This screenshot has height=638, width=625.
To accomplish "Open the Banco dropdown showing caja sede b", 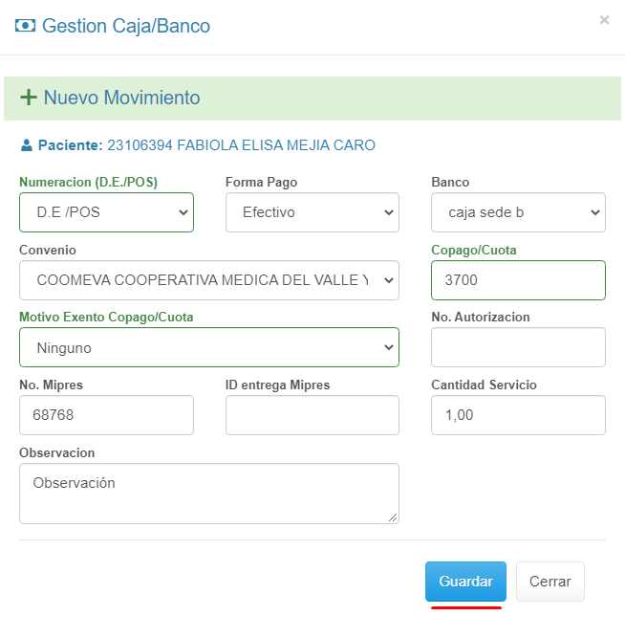I will 518,212.
